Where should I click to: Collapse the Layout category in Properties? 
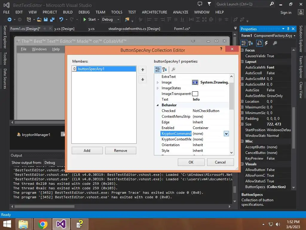click(242, 62)
